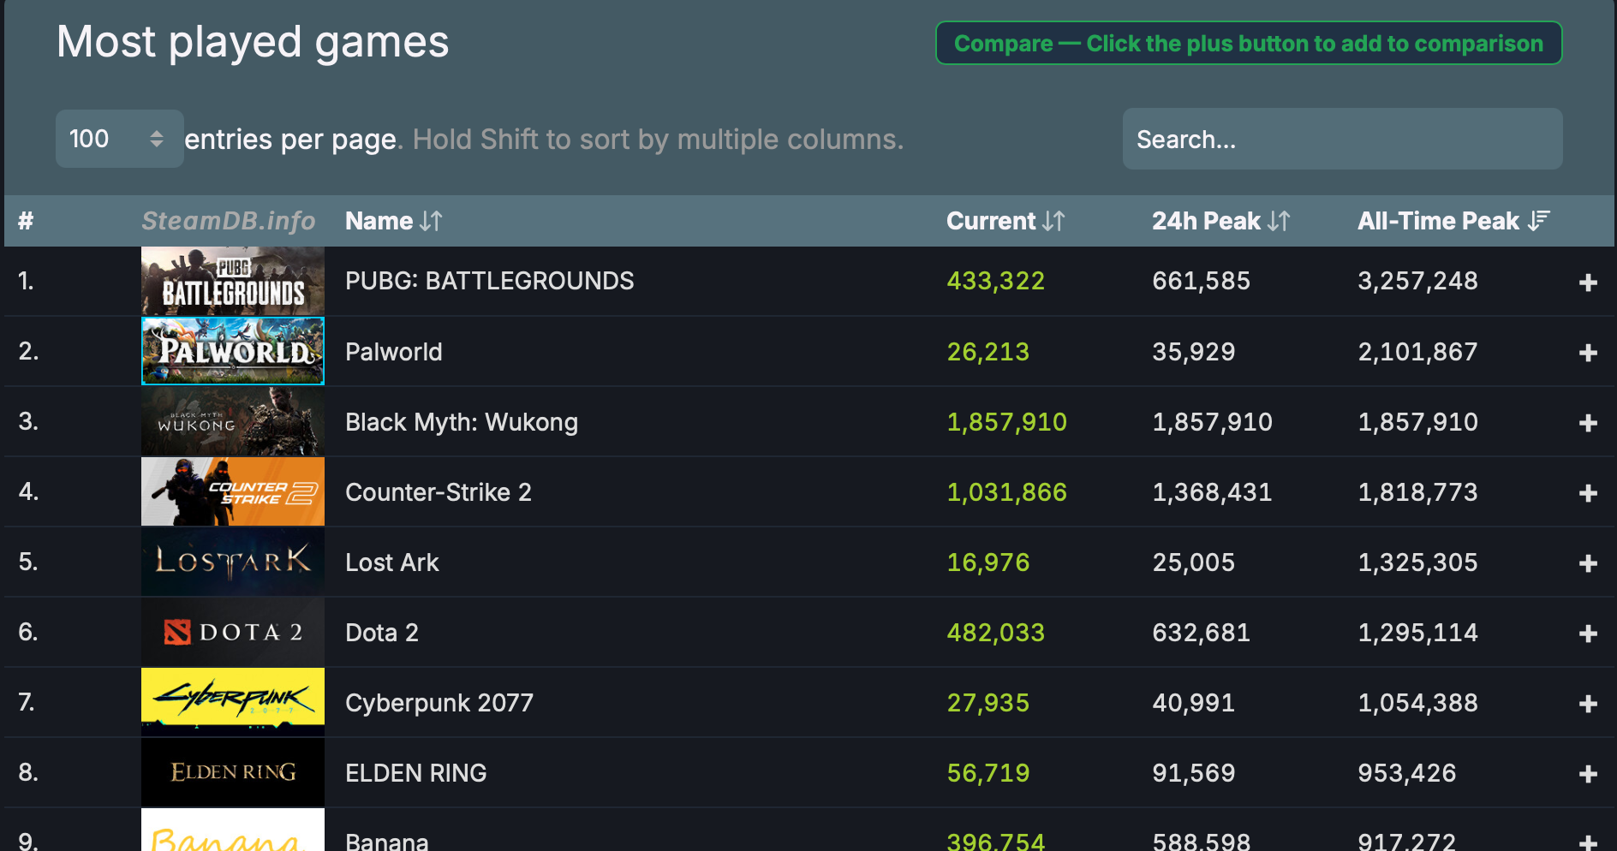The height and width of the screenshot is (851, 1617).
Task: Add Cyberpunk 2077 using plus icon
Action: [1588, 703]
